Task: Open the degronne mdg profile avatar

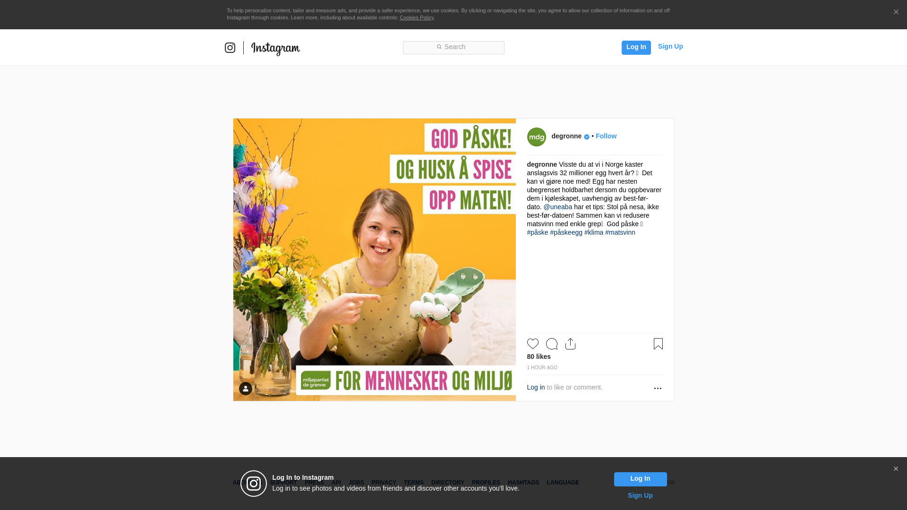Action: (x=536, y=137)
